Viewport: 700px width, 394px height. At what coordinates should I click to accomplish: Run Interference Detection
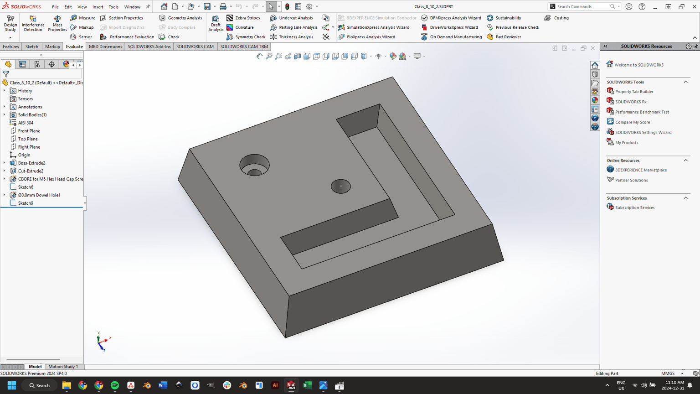point(33,24)
